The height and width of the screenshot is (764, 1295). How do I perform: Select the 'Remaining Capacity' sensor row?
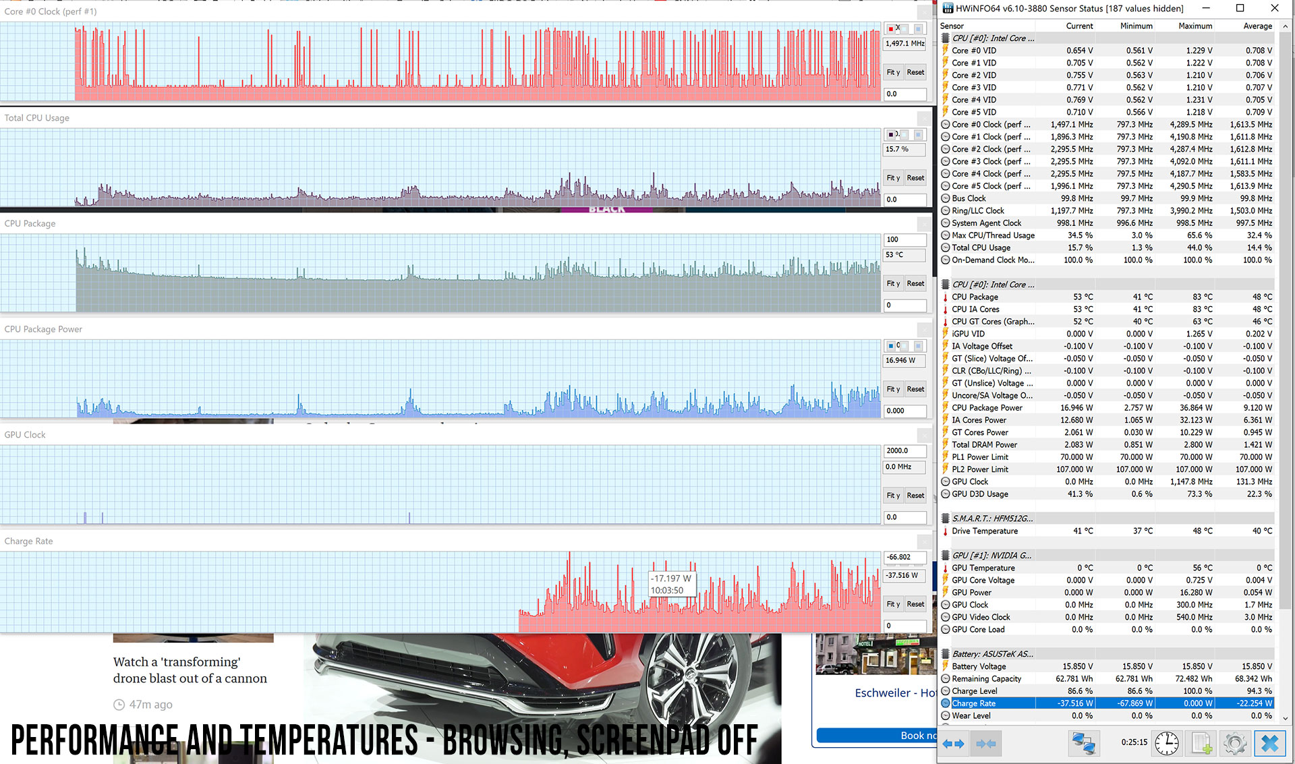coord(1107,678)
